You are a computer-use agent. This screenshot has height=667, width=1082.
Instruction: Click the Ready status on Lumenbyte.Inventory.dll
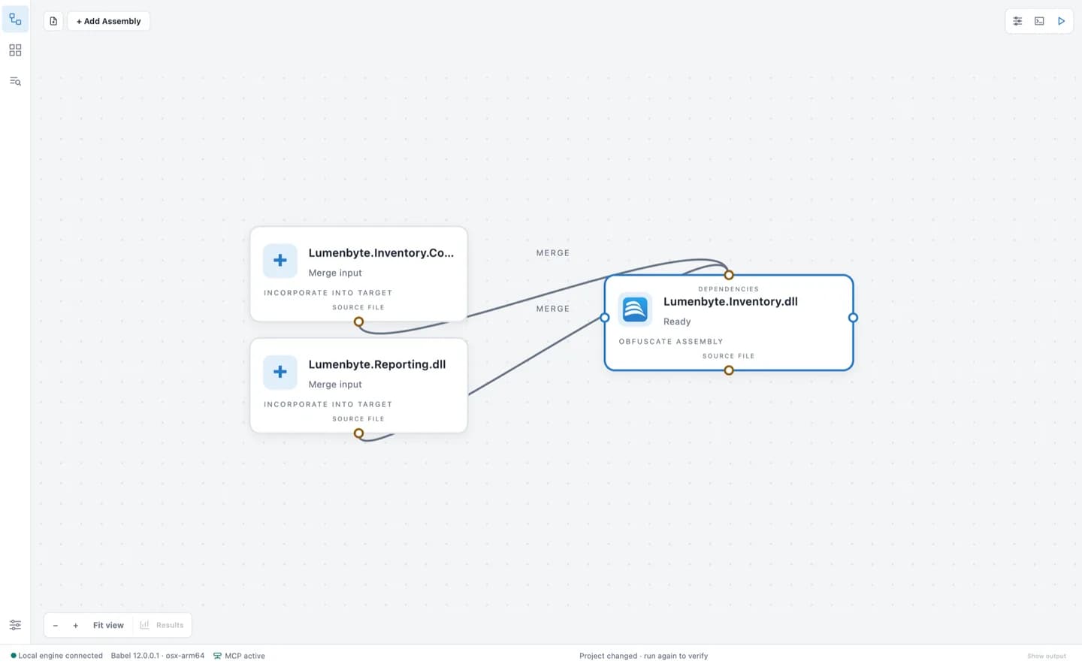[677, 321]
